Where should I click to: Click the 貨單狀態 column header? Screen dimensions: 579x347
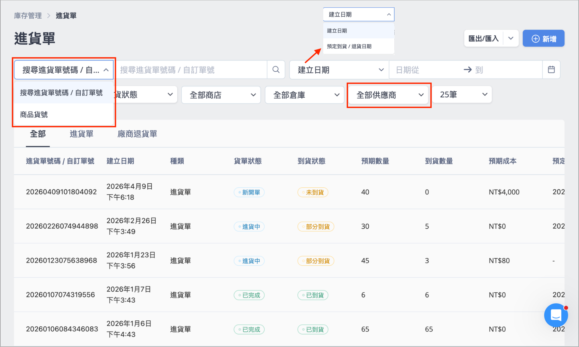pyautogui.click(x=248, y=161)
